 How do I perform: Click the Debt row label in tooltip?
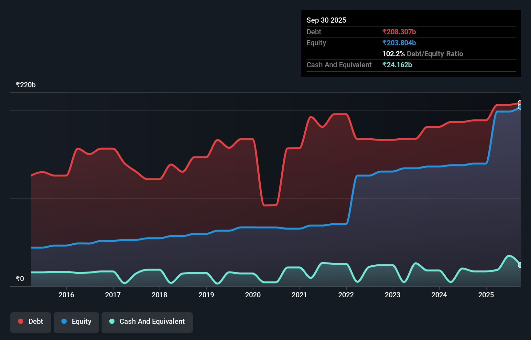click(x=314, y=32)
